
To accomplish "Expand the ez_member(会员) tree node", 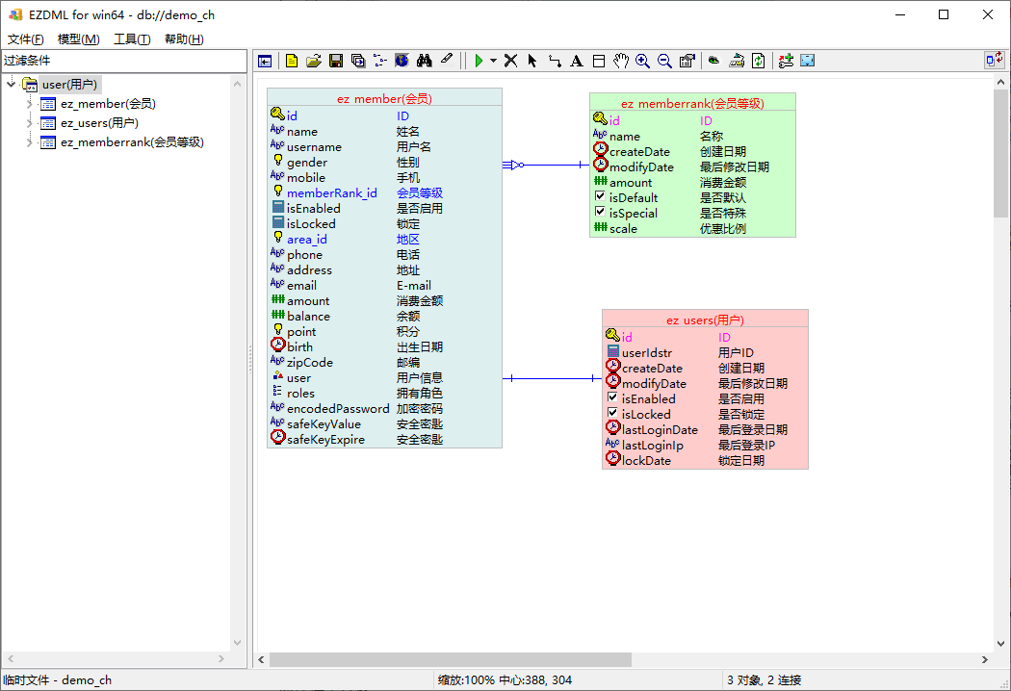I will point(30,104).
